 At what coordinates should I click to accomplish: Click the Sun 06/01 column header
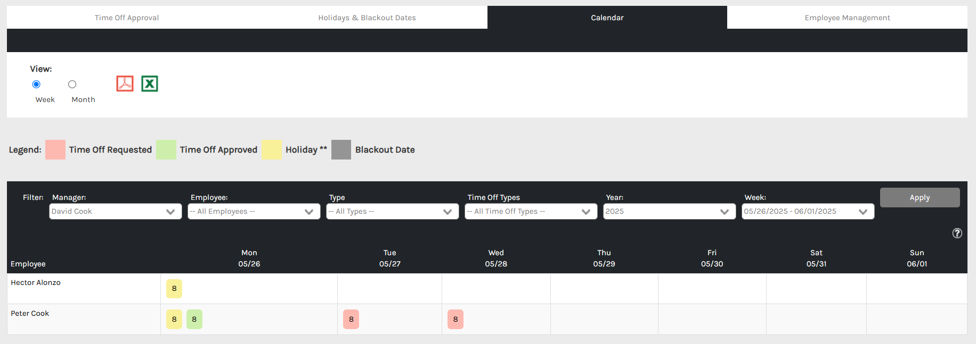[x=917, y=258]
